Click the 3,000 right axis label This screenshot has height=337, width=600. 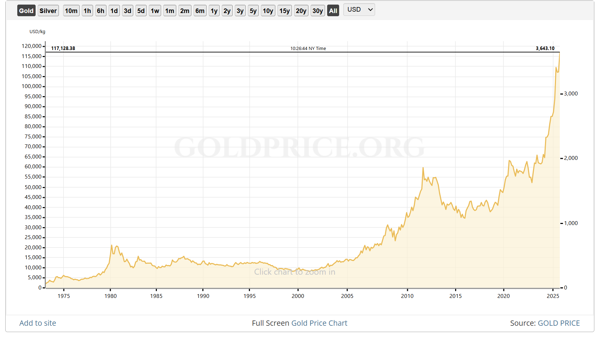[x=571, y=93]
